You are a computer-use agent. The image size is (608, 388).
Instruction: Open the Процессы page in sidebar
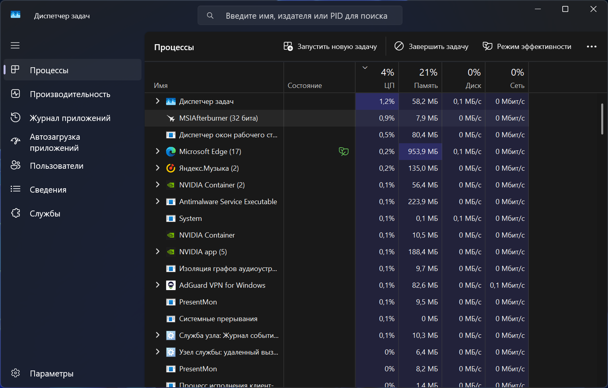(72, 70)
